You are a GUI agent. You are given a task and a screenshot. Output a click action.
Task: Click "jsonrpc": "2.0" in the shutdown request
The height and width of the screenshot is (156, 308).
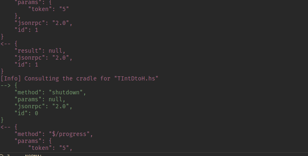43,106
